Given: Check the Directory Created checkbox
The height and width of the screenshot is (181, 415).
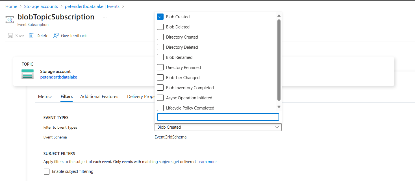Looking at the screenshot, I should (x=160, y=37).
